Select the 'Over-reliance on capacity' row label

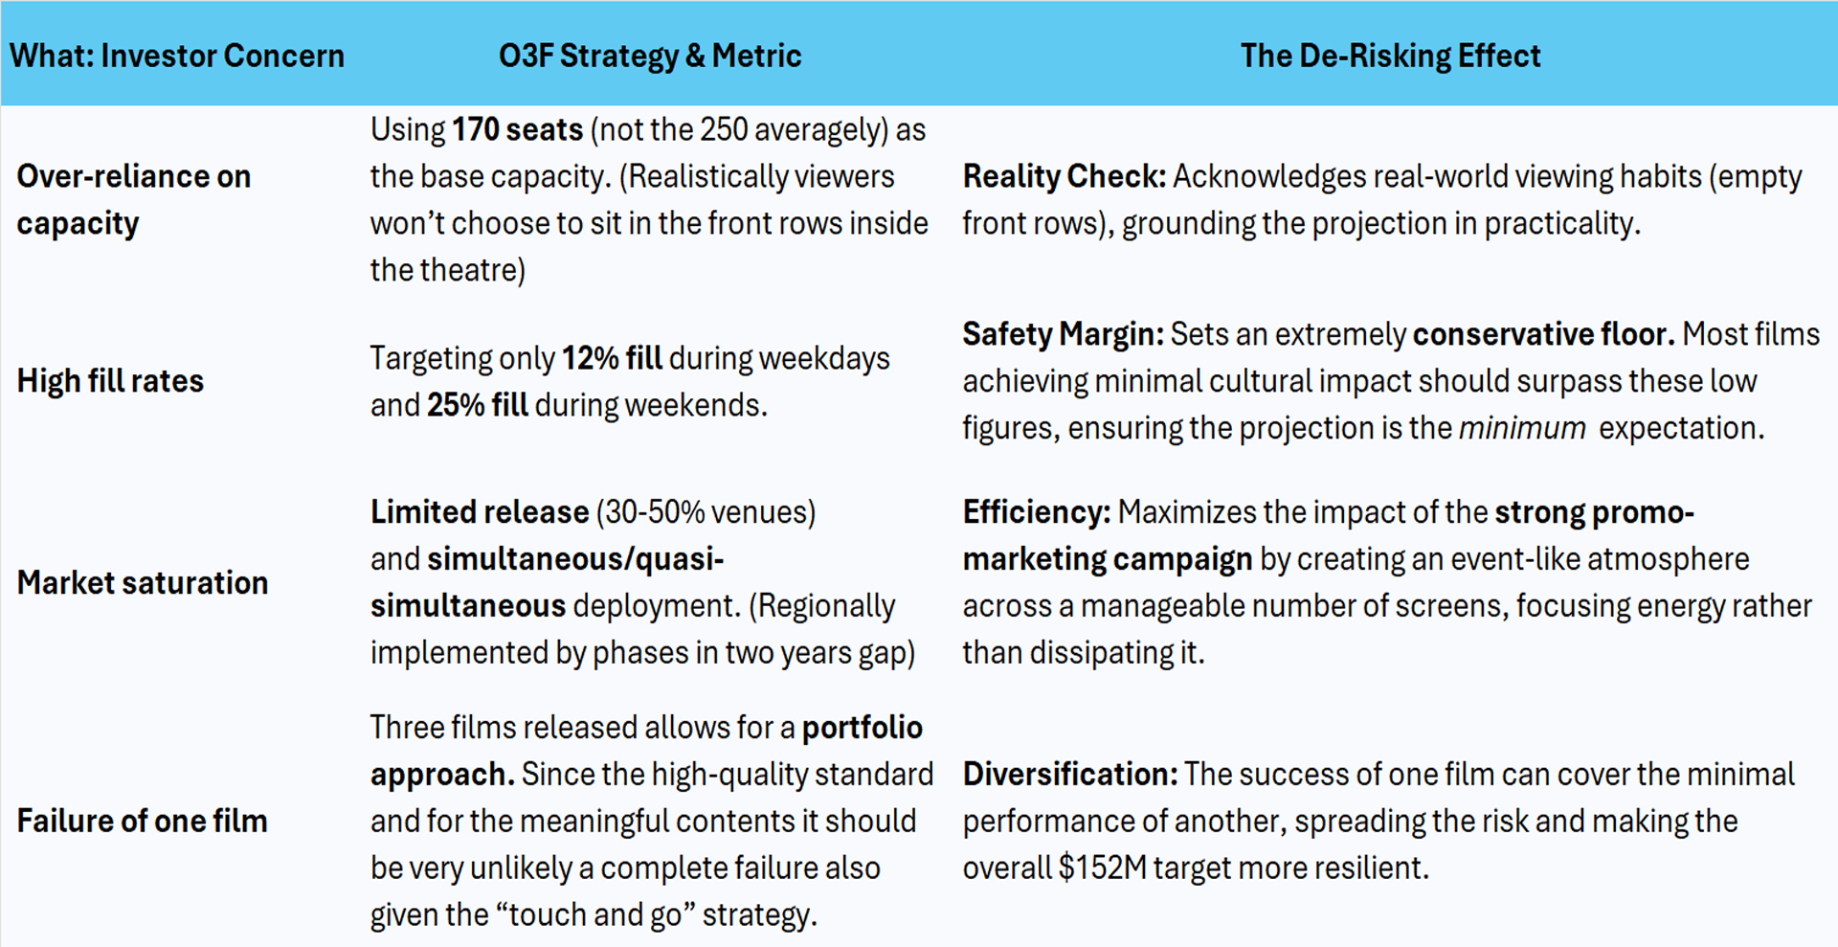pyautogui.click(x=134, y=199)
